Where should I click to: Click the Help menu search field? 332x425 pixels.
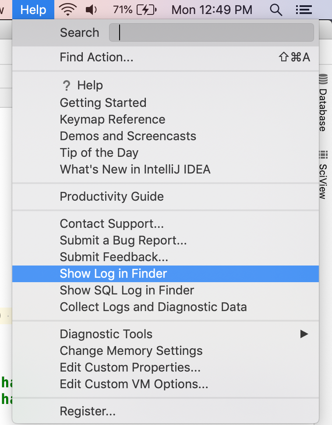pos(211,32)
